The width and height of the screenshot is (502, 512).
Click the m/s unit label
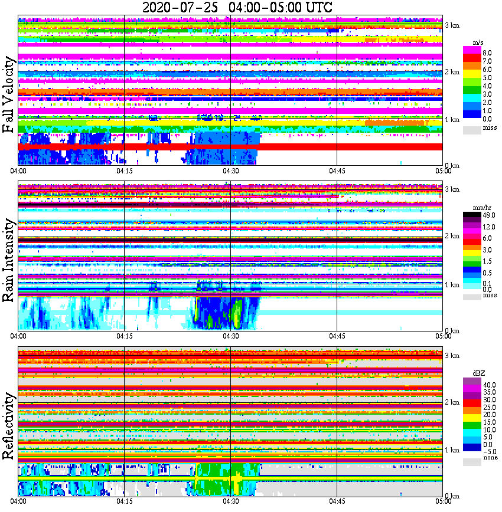coord(478,43)
